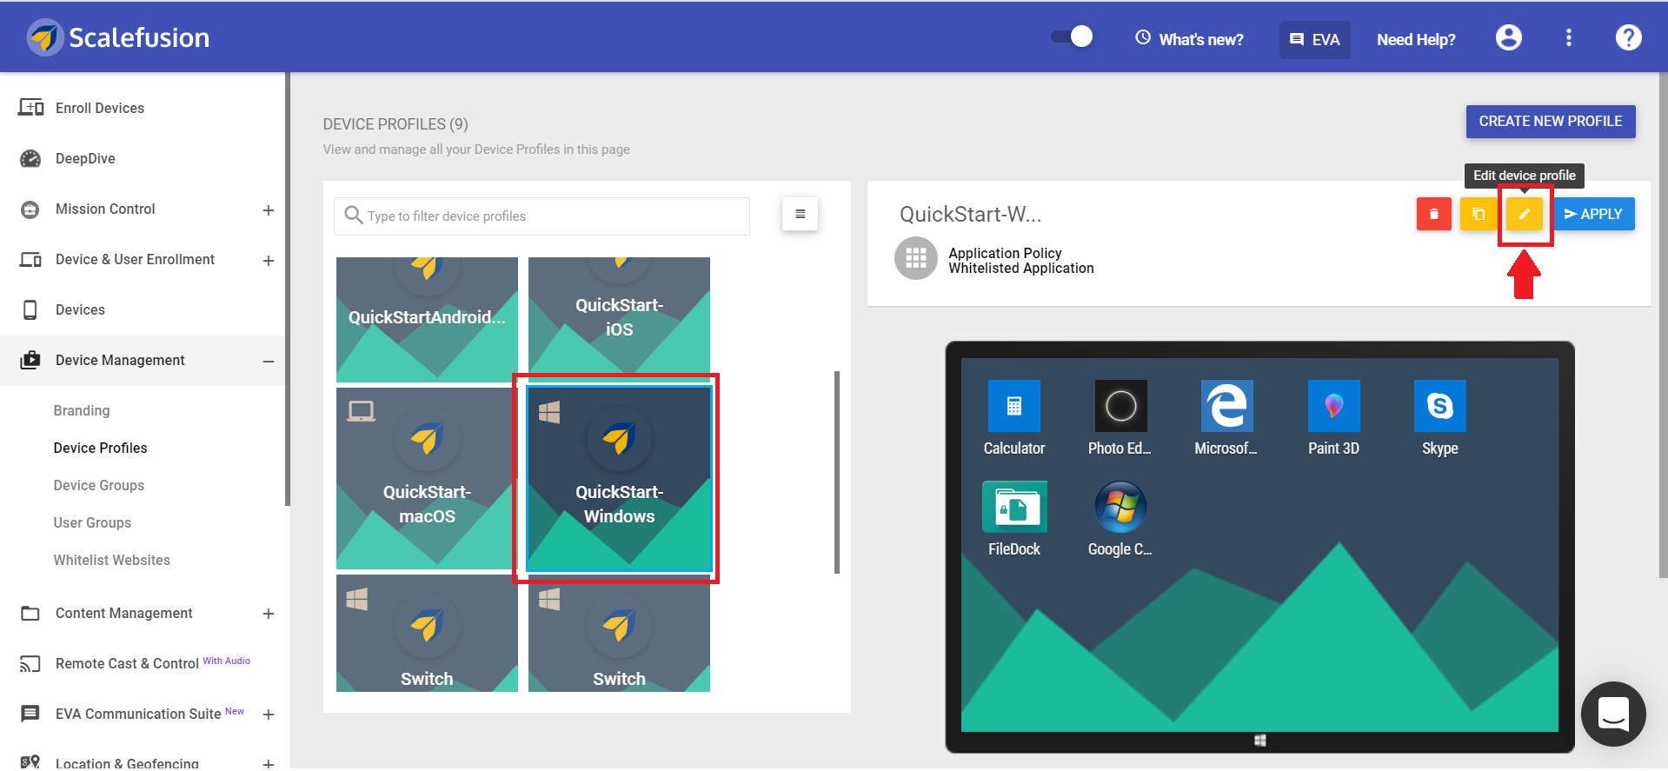Screen dimensions: 1668x771
Task: Select the QuickStartAndroid profile card
Action: tap(427, 319)
